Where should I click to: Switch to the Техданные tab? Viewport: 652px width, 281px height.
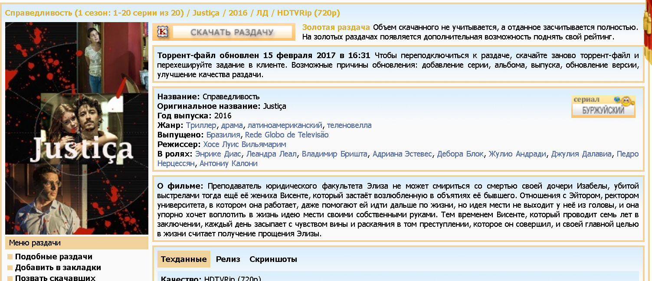[x=184, y=259]
